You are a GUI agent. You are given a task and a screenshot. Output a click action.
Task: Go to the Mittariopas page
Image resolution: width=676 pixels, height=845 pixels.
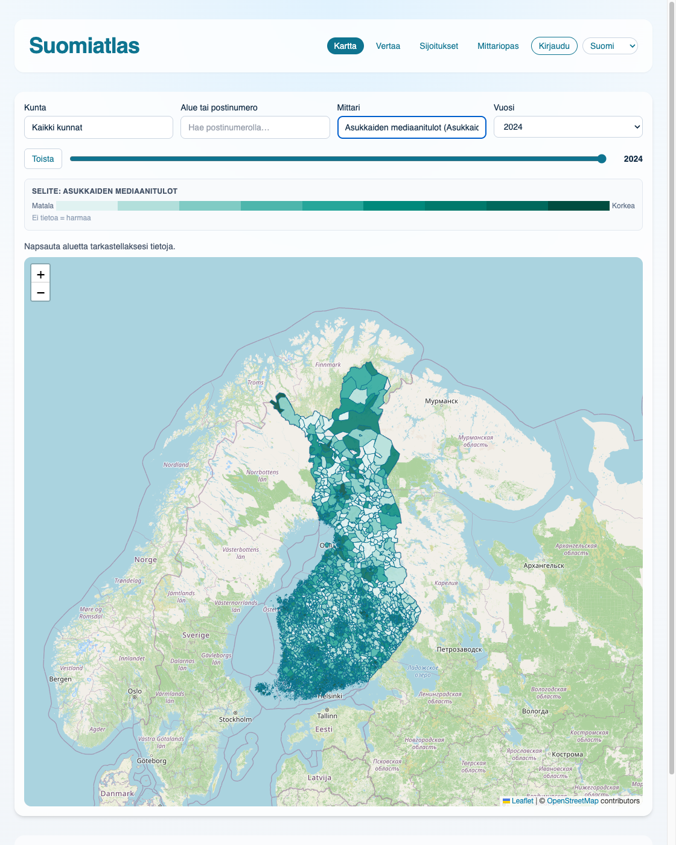(x=498, y=46)
